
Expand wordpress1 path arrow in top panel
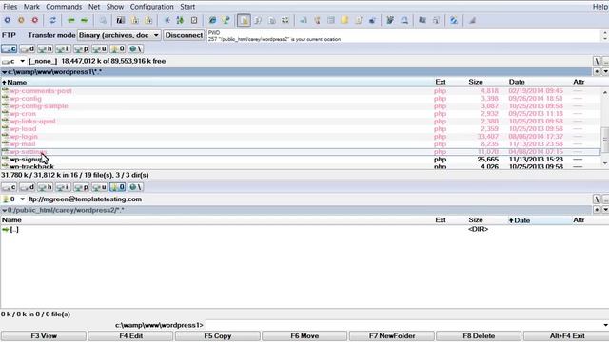pyautogui.click(x=4, y=72)
